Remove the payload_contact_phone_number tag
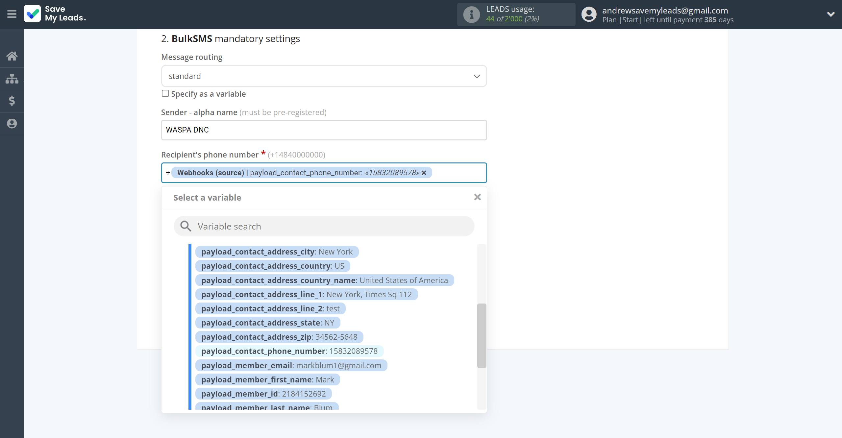842x438 pixels. (424, 173)
